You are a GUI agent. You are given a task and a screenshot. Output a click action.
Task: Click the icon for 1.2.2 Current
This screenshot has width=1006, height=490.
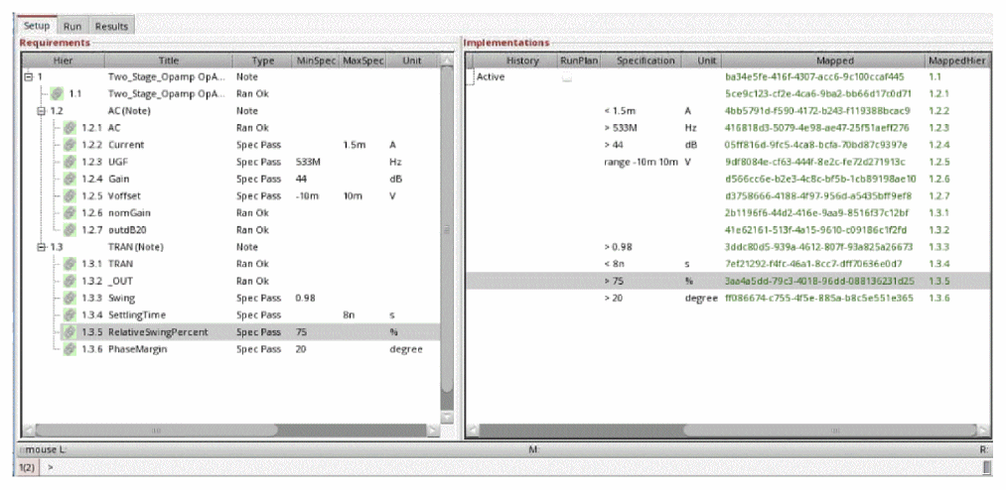click(71, 144)
